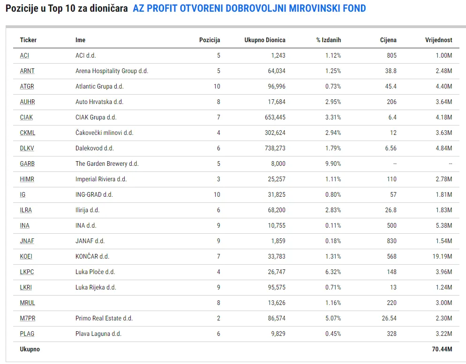
Task: Open the HIMR ticker link
Action: (x=27, y=179)
